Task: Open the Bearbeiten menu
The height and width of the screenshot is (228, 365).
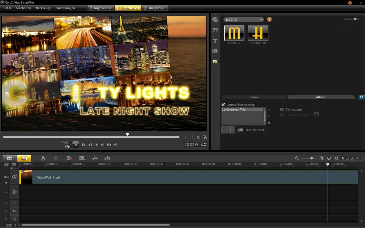Action: pyautogui.click(x=23, y=8)
